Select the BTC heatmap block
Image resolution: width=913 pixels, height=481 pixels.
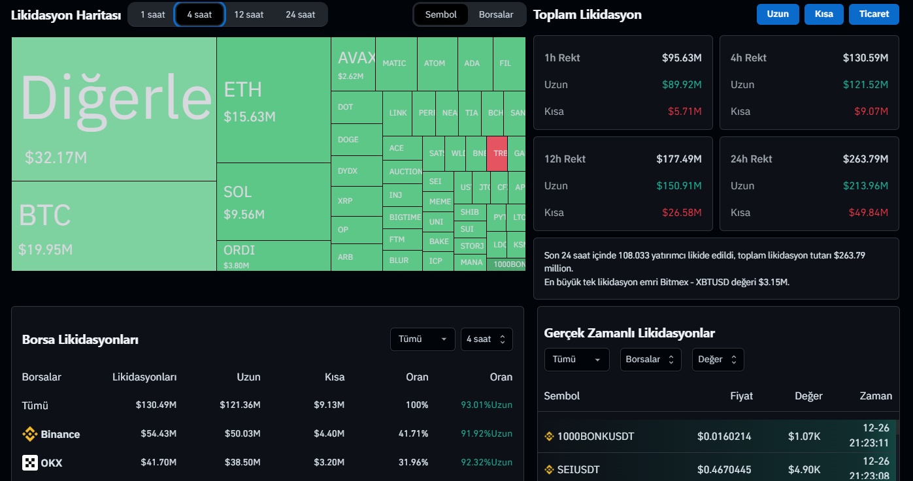click(x=114, y=226)
